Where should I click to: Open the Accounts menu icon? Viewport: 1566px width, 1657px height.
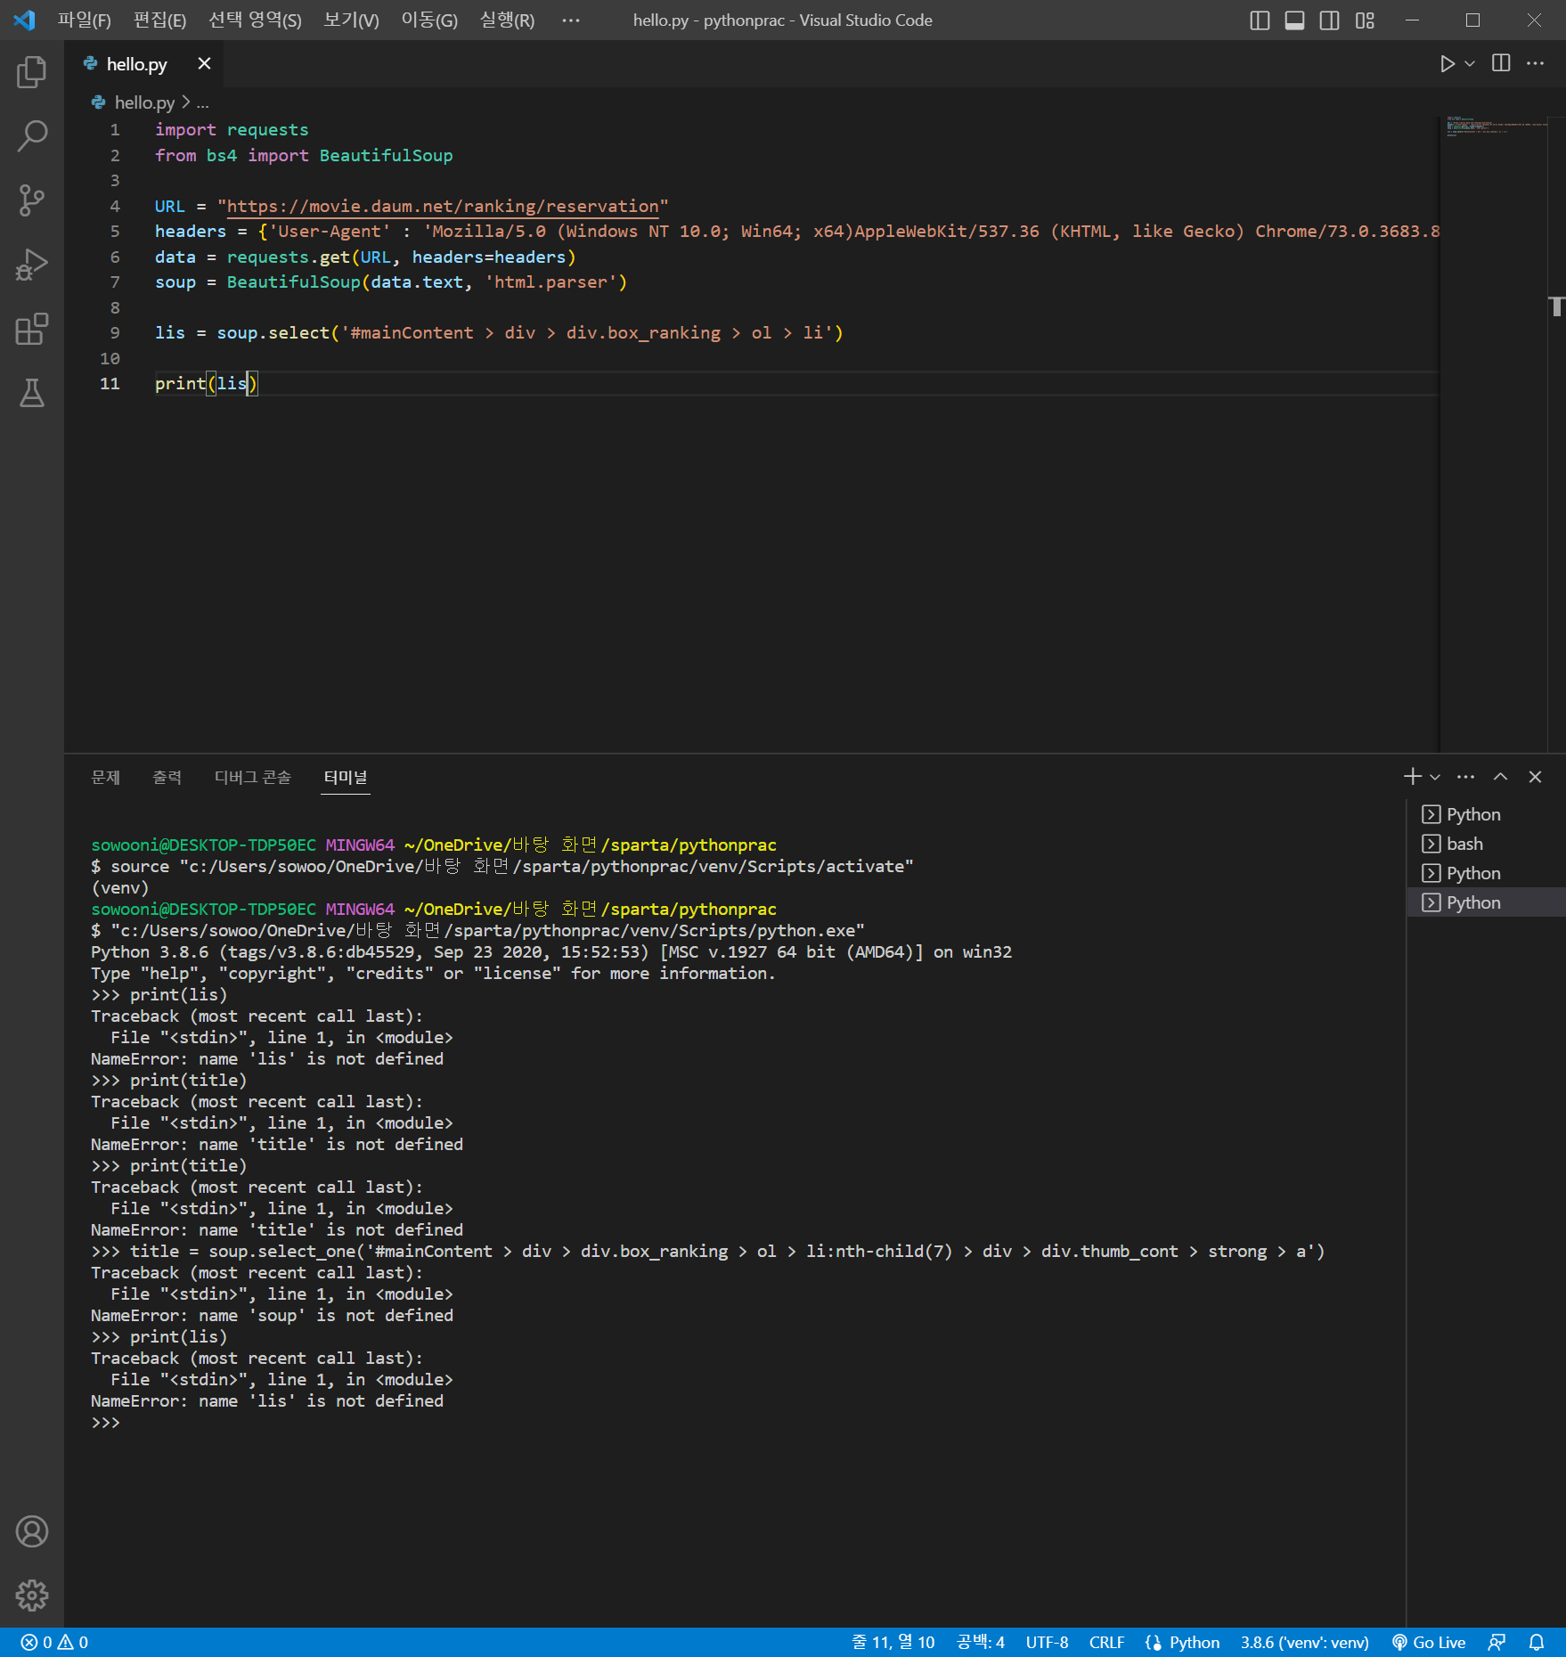pos(32,1531)
